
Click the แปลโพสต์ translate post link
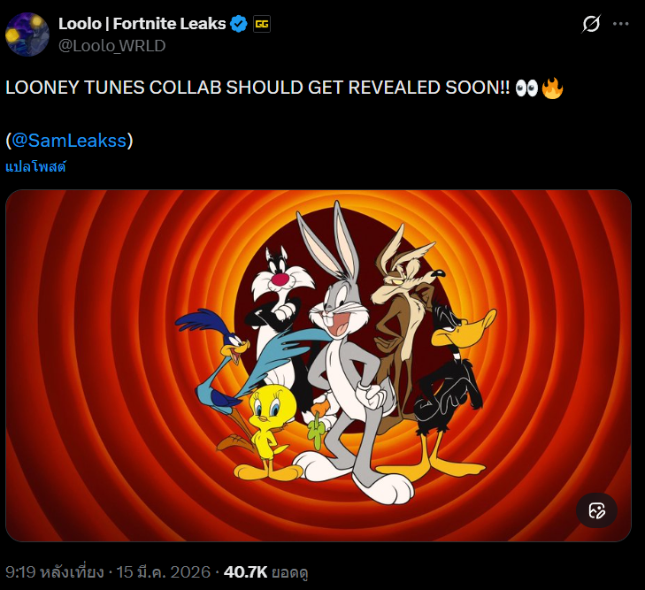[x=36, y=165]
